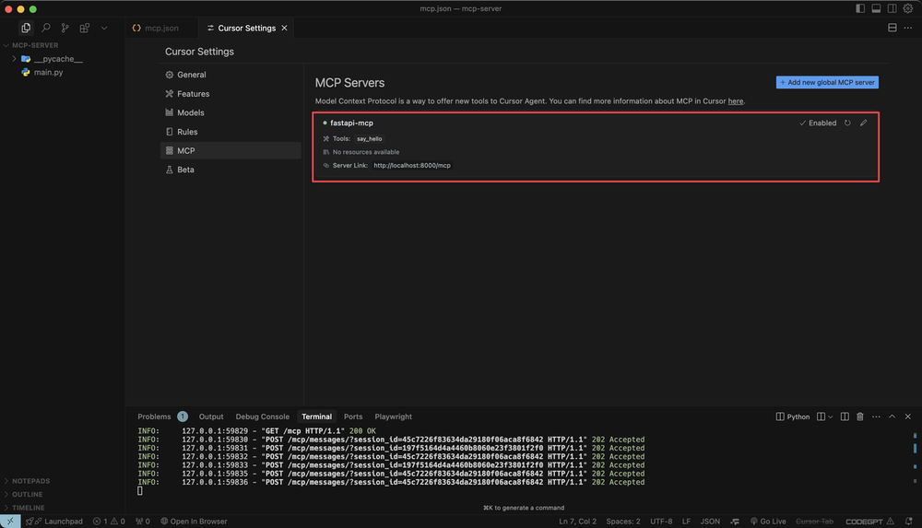Open the activity bar overflow chevron
The image size is (922, 528).
point(104,29)
